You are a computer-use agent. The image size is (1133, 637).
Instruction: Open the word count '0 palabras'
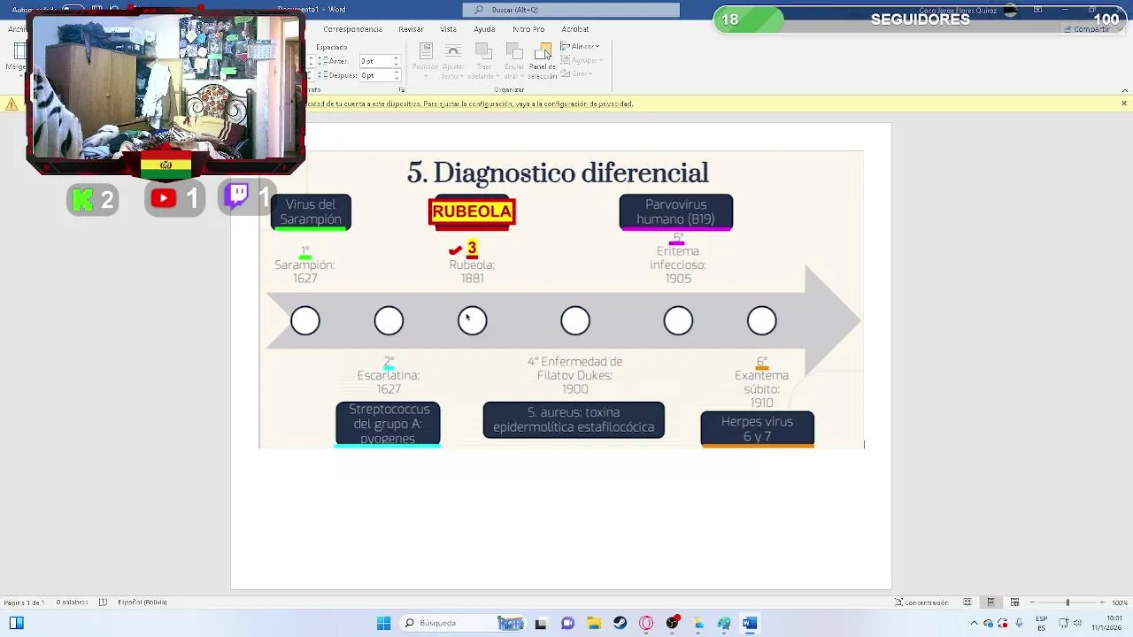tap(73, 602)
